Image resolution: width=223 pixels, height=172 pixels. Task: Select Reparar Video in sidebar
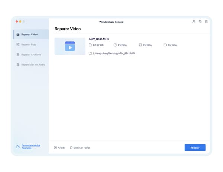point(31,35)
